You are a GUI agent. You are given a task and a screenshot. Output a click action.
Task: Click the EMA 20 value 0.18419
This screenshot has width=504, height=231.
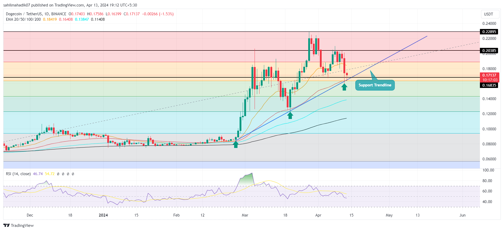point(50,19)
